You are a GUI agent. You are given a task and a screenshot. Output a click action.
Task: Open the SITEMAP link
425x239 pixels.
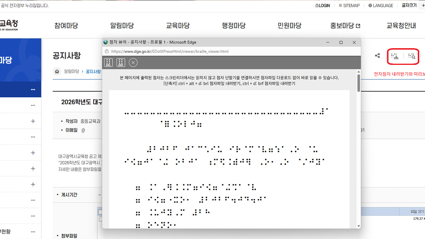coord(349,6)
